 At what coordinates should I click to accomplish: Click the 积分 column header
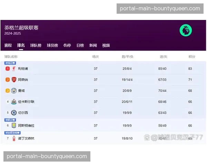[x=192, y=57]
